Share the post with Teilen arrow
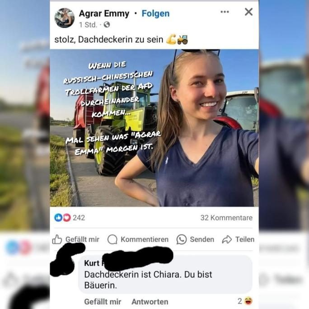Viewport: 309px width, 309px height. click(x=227, y=239)
